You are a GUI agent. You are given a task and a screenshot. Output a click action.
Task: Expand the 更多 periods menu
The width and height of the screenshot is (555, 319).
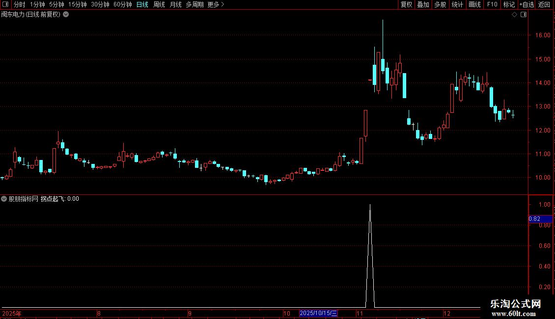point(216,4)
